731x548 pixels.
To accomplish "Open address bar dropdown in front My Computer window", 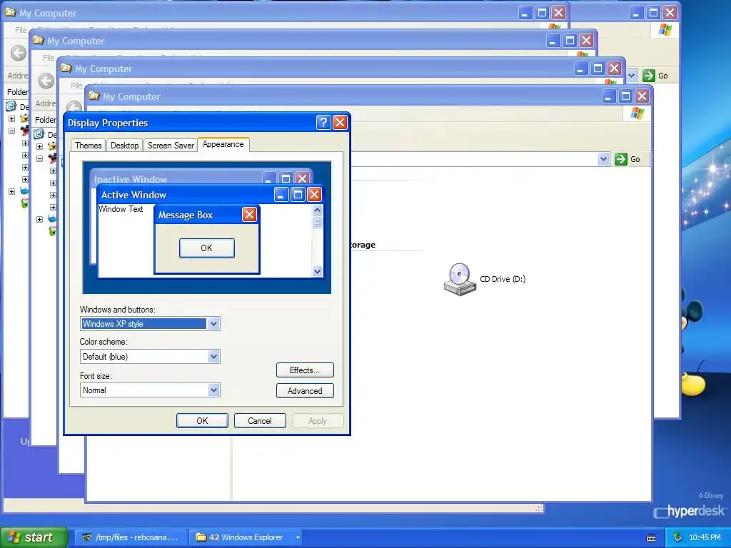I will (x=604, y=159).
